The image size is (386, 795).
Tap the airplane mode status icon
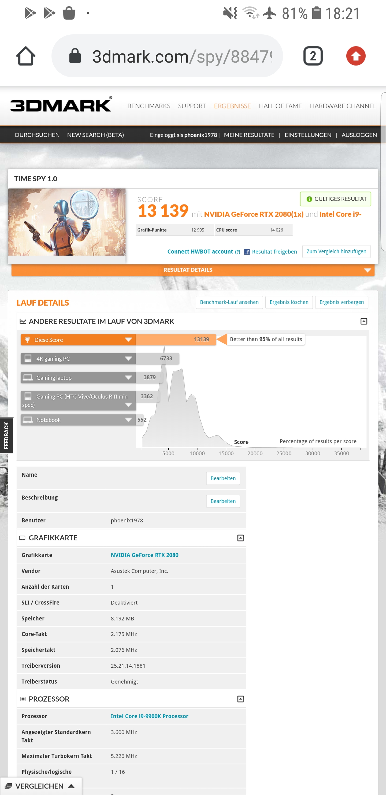270,13
